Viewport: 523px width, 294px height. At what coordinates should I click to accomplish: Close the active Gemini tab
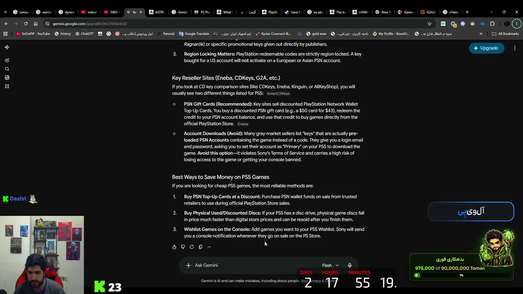click(x=141, y=12)
